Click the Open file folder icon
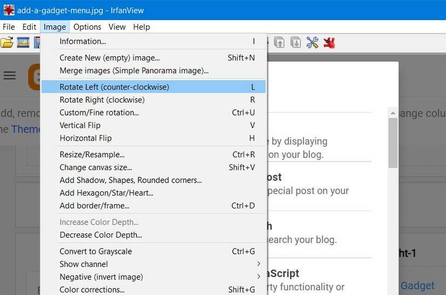 7,43
